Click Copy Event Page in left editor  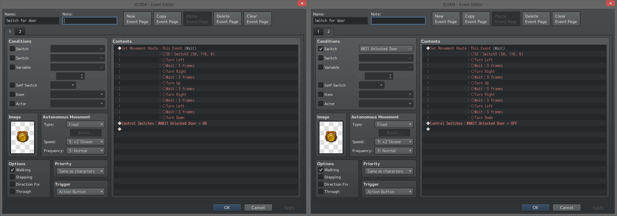click(168, 19)
